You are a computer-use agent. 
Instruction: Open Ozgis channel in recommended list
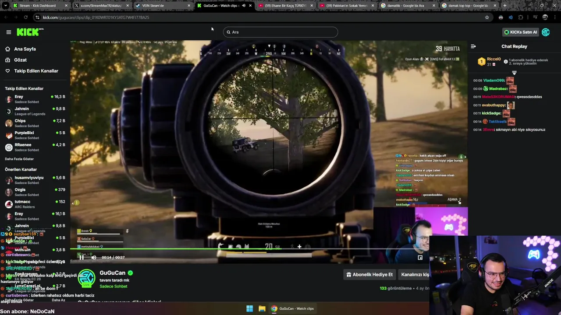coord(35,192)
